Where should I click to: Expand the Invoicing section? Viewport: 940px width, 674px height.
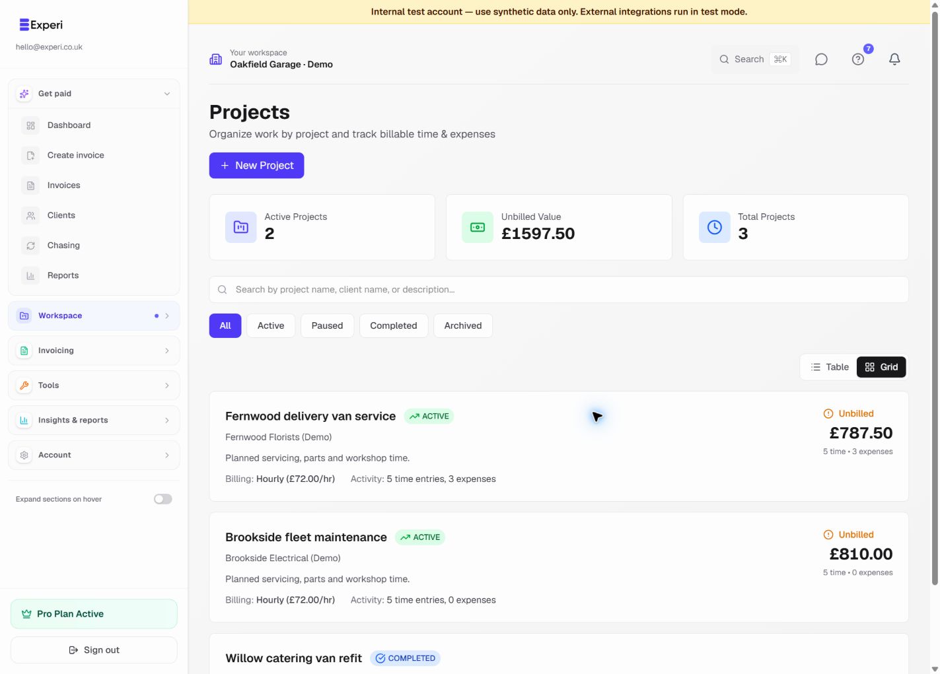click(x=94, y=351)
